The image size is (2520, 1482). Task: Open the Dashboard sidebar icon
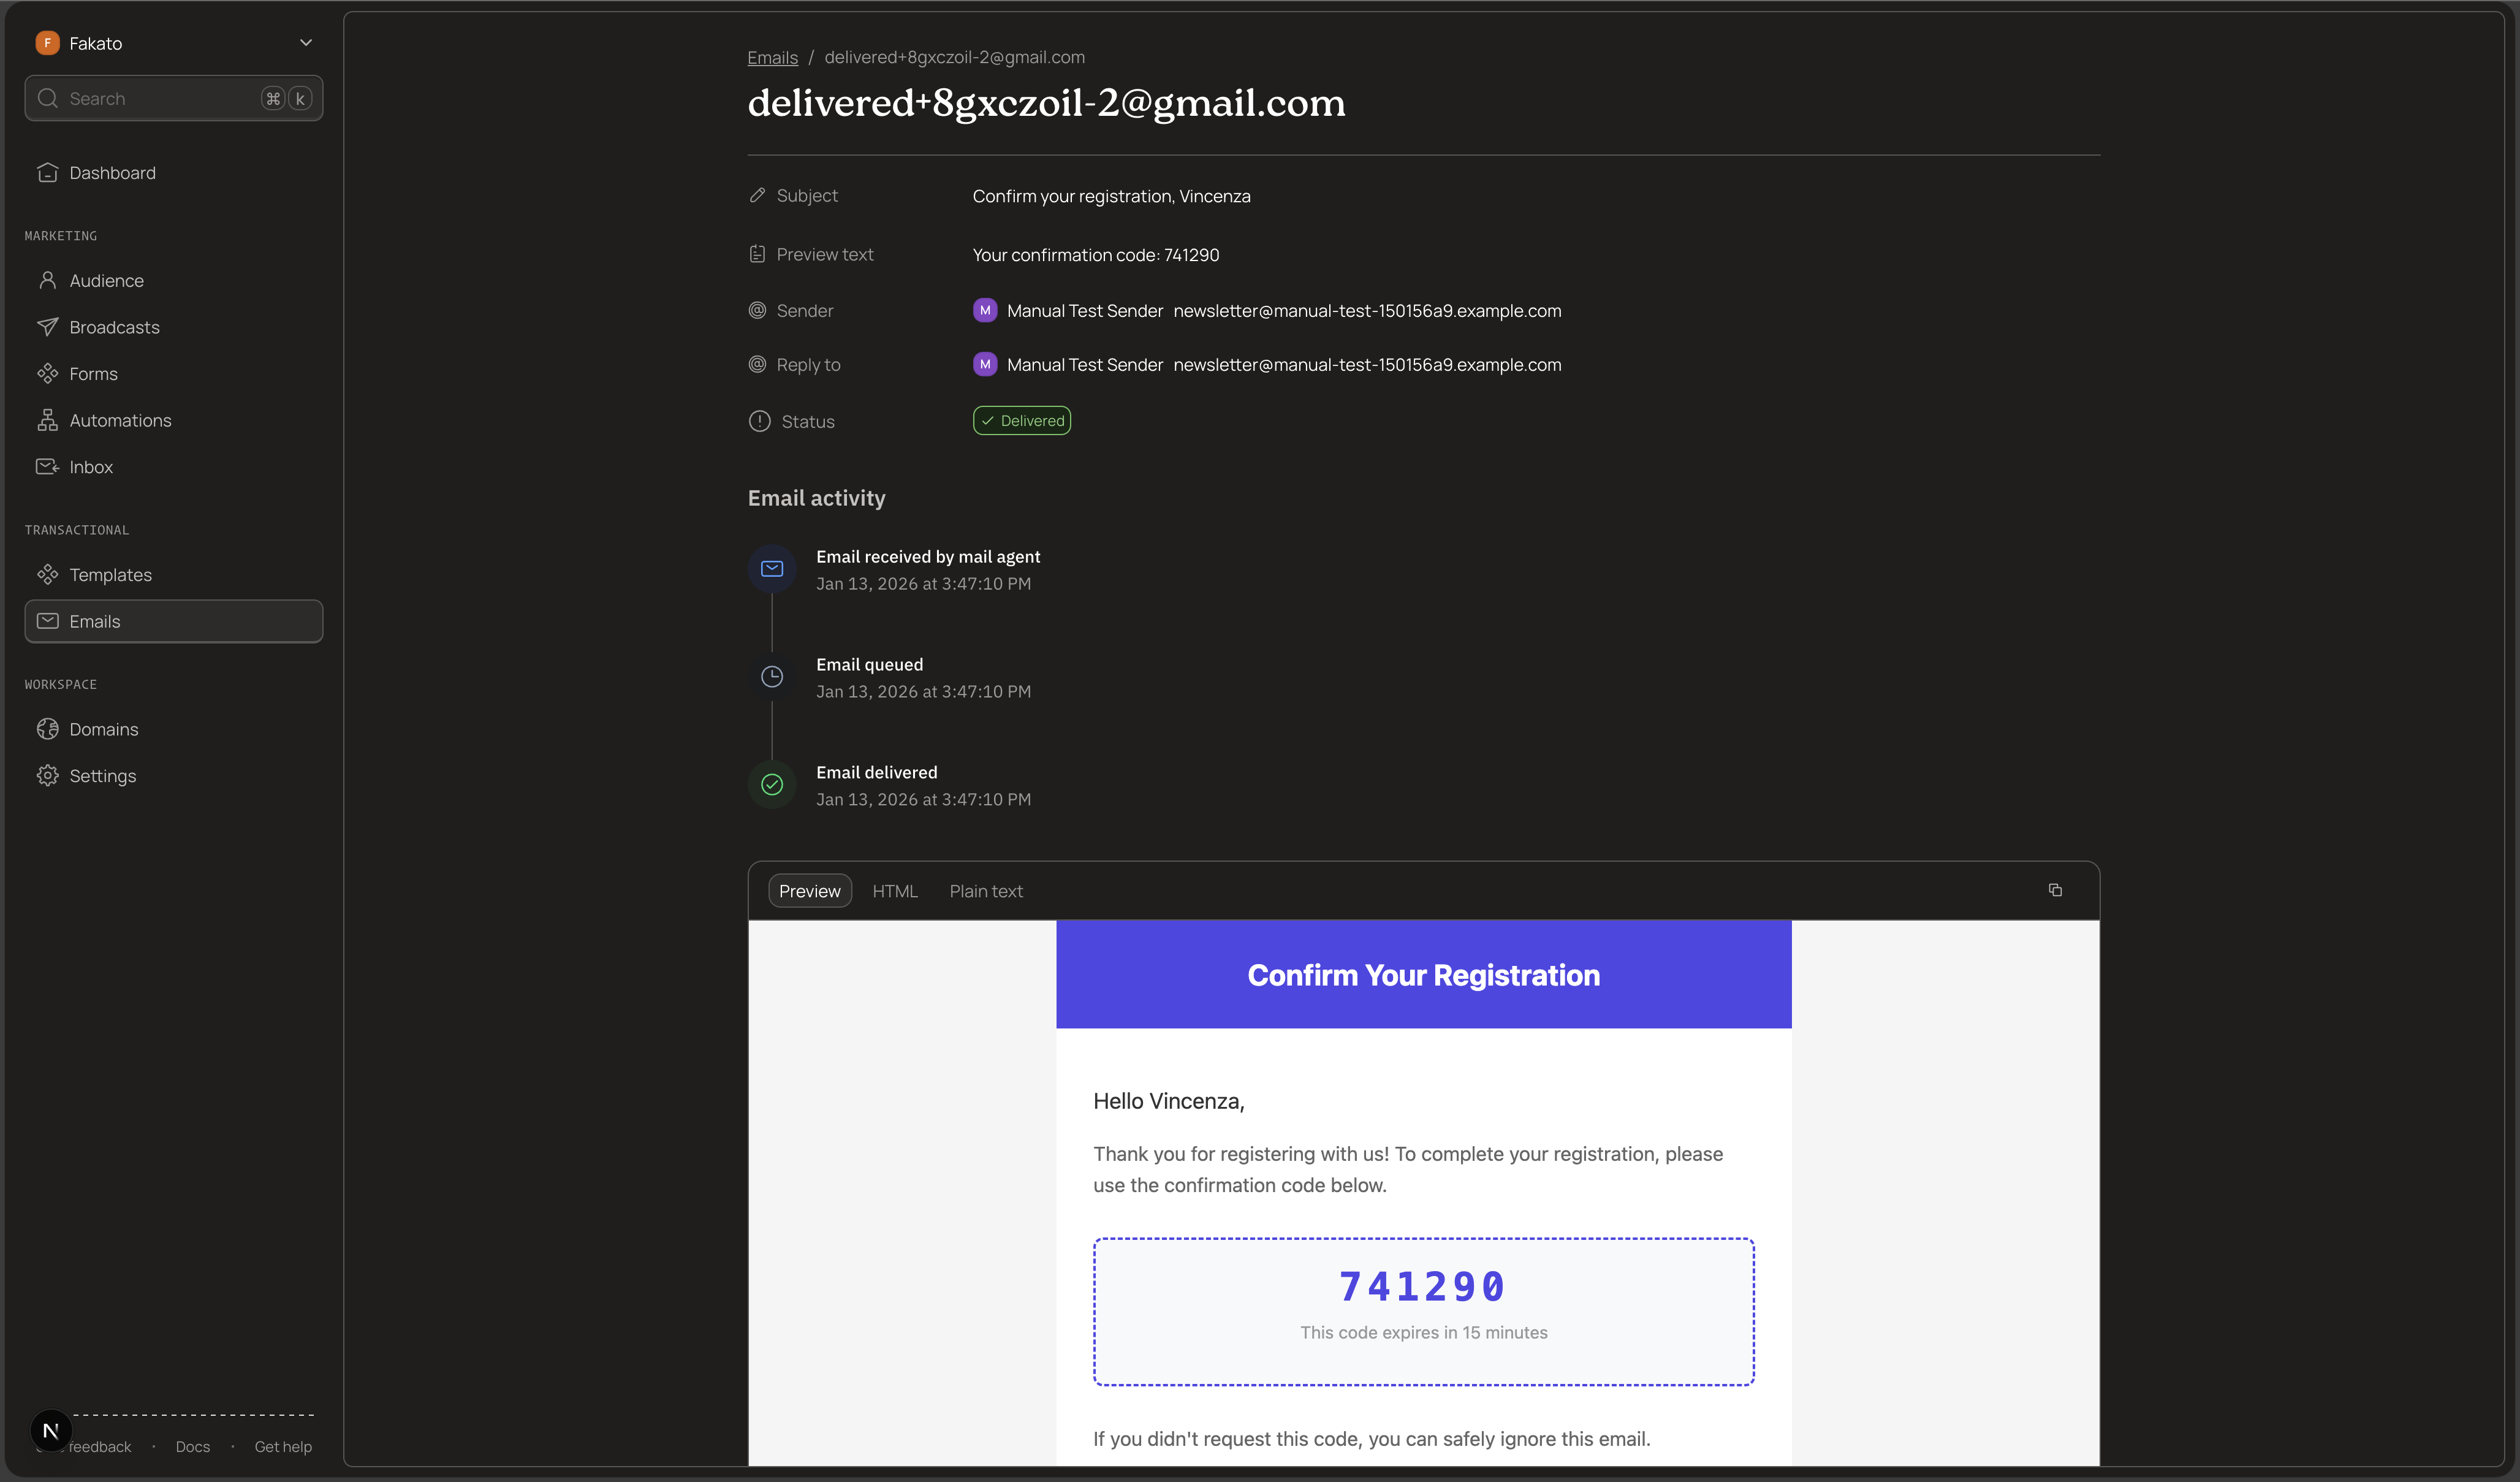[x=48, y=172]
